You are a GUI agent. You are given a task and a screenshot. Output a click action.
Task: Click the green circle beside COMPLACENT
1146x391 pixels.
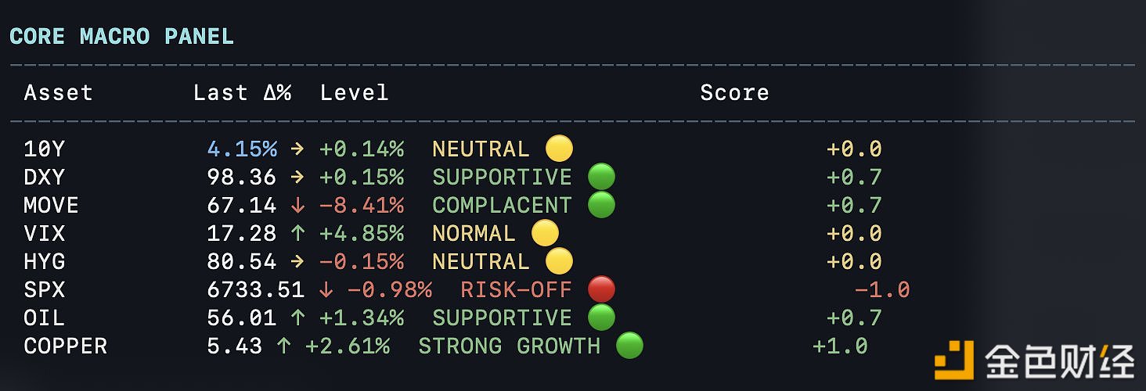pos(601,205)
